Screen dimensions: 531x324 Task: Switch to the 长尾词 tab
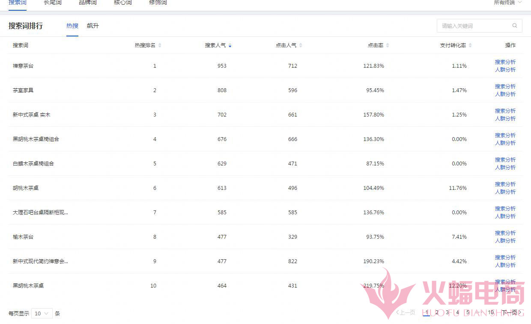pyautogui.click(x=53, y=3)
